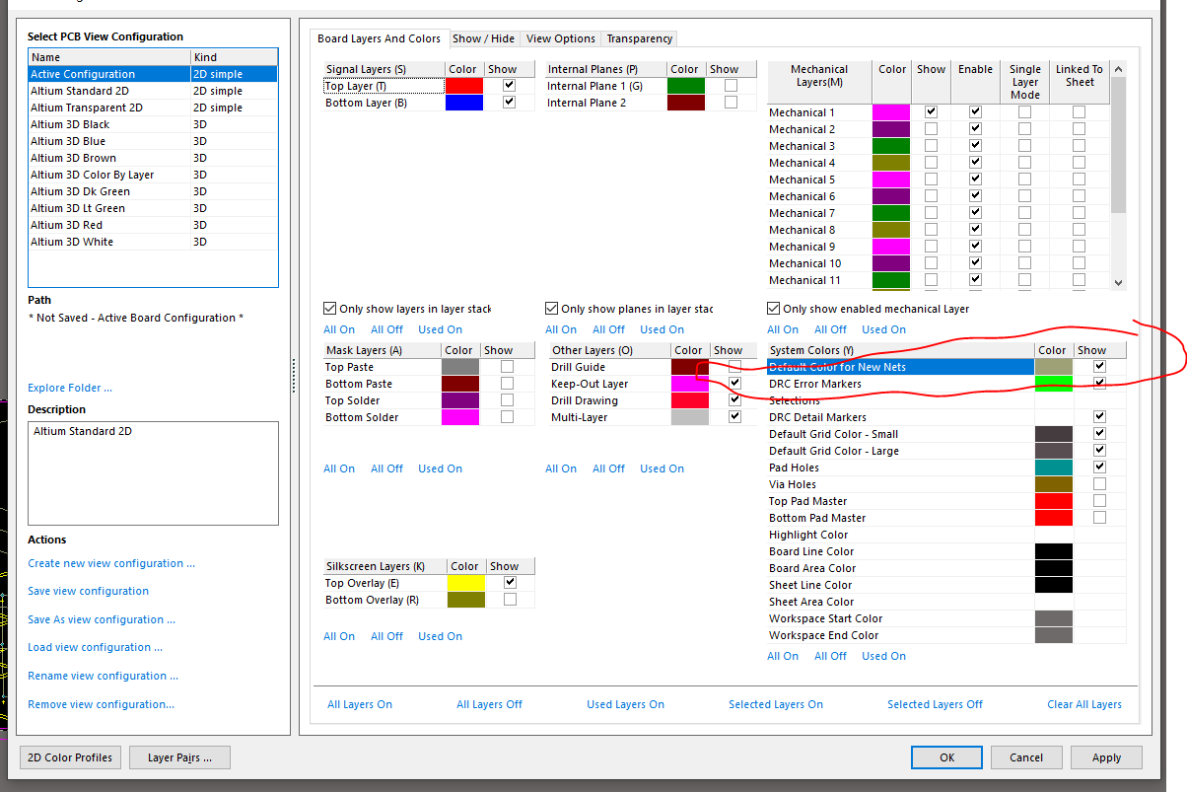Open Layer Pairs button
Screen dimensions: 1187x792
coord(180,757)
